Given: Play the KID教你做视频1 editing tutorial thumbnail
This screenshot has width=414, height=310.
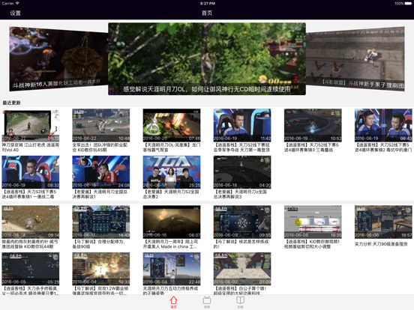Looking at the screenshot, I should pos(313,222).
